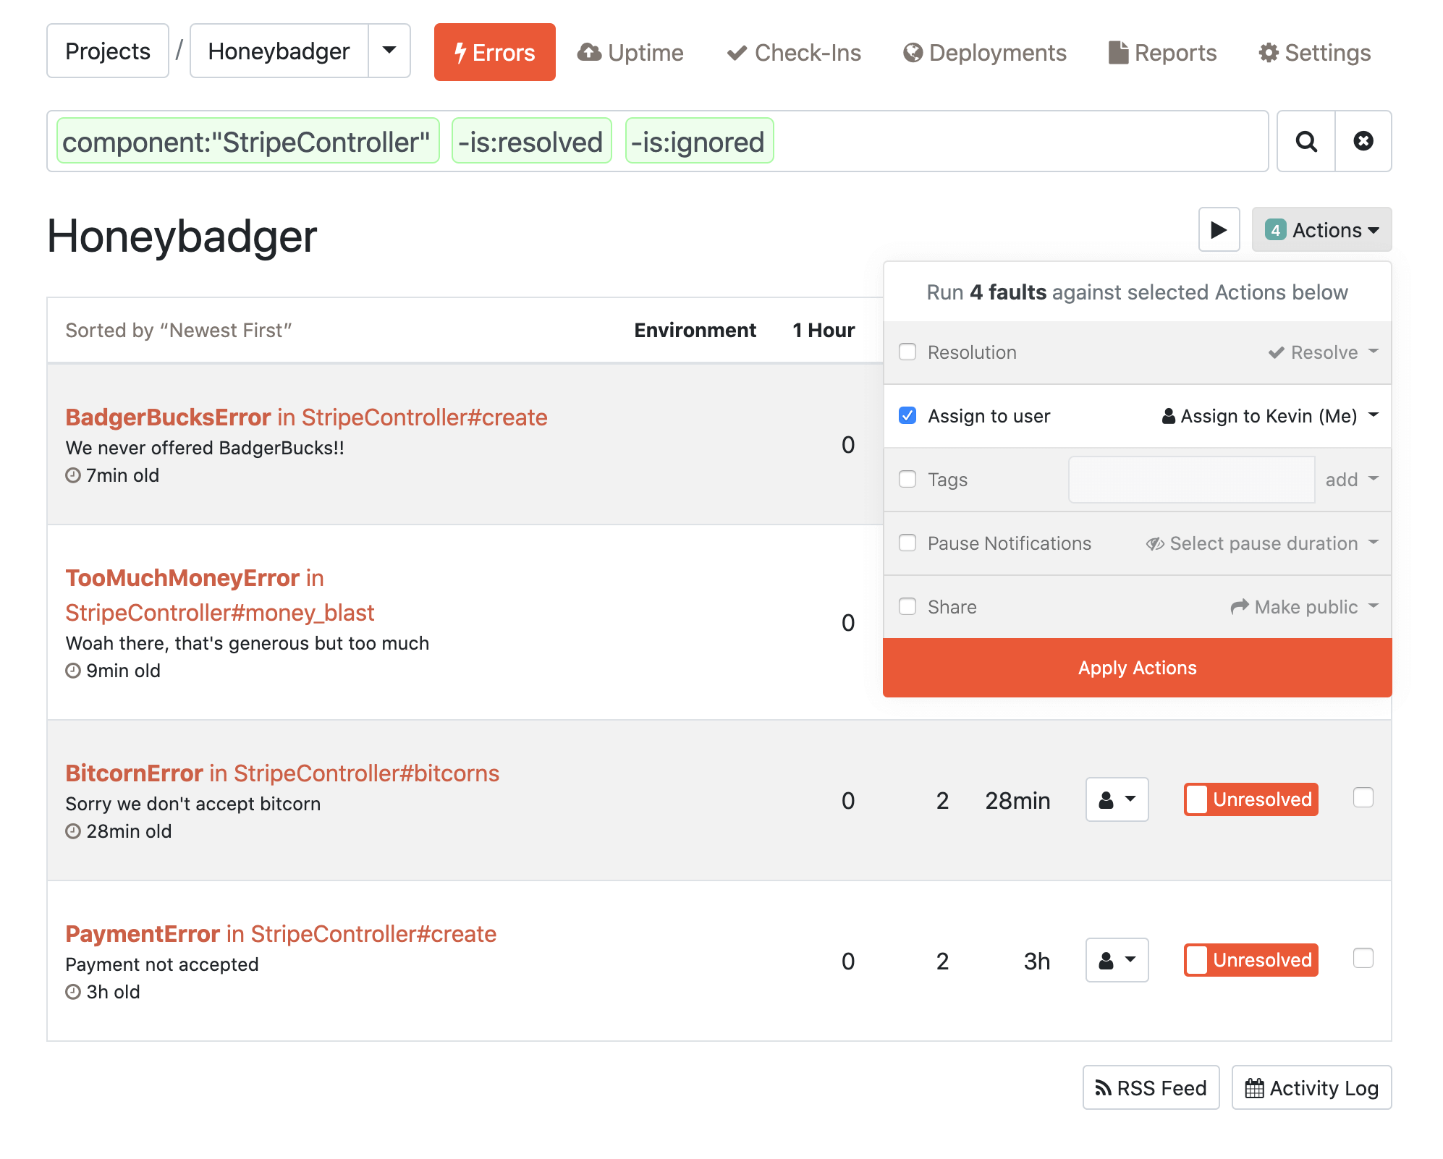The width and height of the screenshot is (1443, 1159).
Task: Select the PaymentError row checkbox
Action: [1363, 958]
